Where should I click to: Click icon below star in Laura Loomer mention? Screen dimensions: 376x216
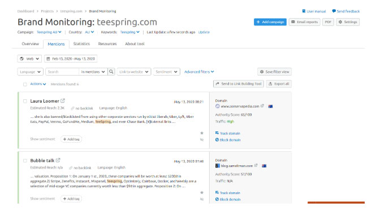[202, 140]
